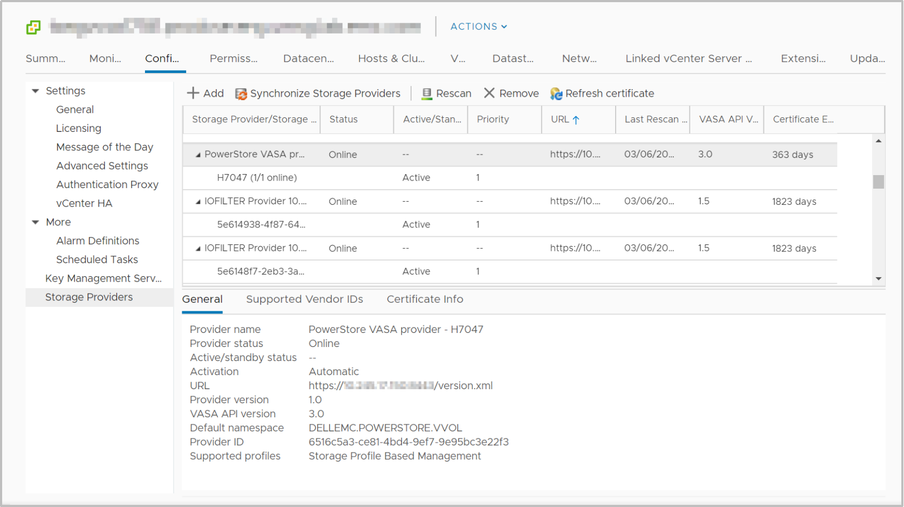Image resolution: width=904 pixels, height=507 pixels.
Task: Open the Permissions tab
Action: (234, 58)
